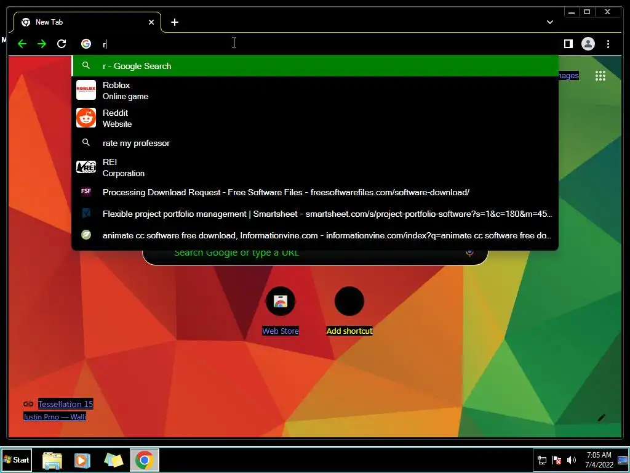
Task: Click the Roblox logo thumbnail
Action: (86, 90)
